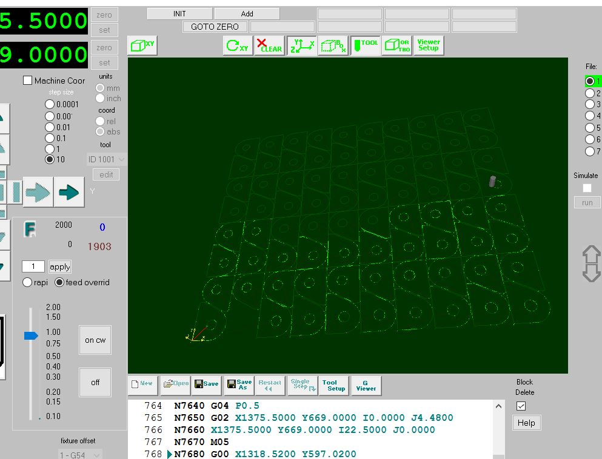Open the fixture offset G54 dropdown
The height and width of the screenshot is (459, 602).
(x=80, y=454)
